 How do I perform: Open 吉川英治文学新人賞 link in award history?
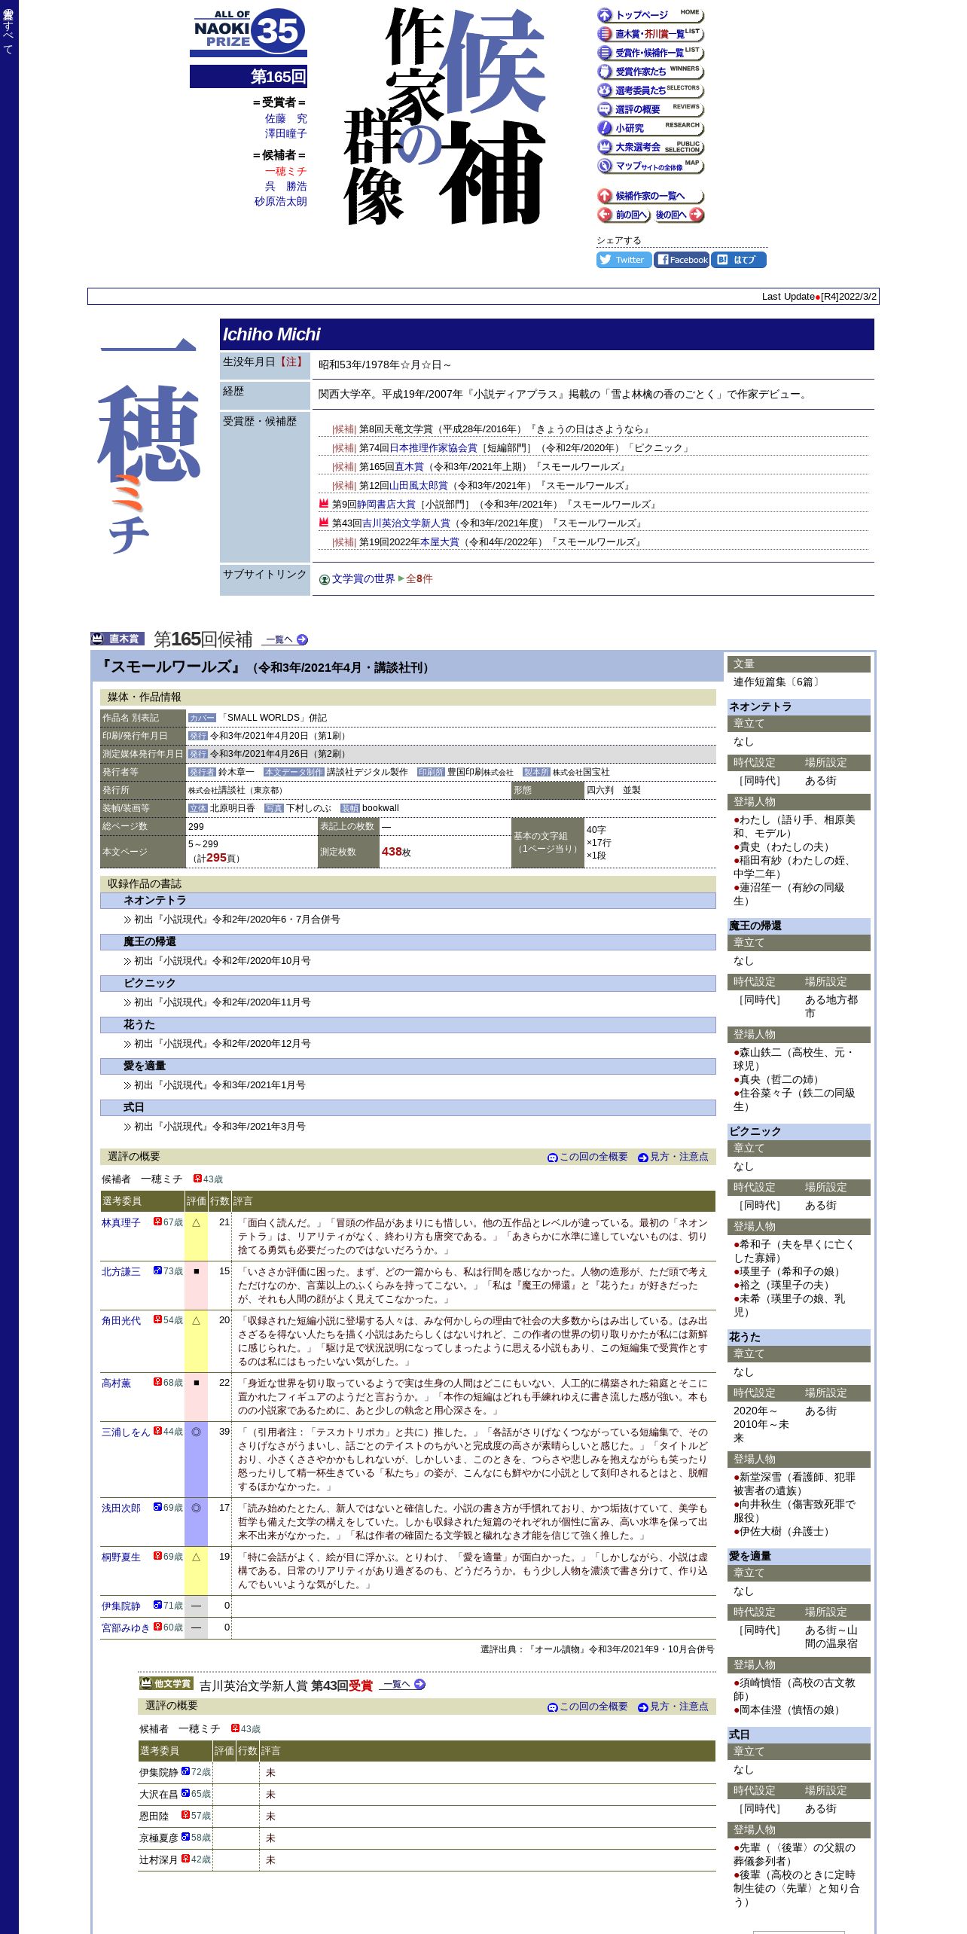406,523
